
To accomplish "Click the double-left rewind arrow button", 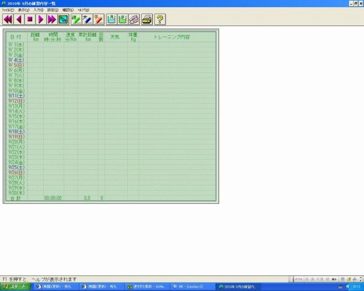I will pos(8,20).
